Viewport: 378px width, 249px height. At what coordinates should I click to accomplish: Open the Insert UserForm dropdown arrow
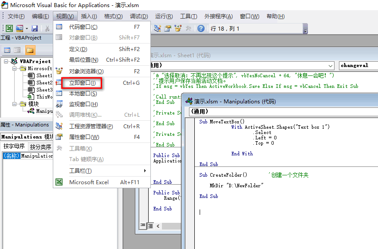pos(27,28)
